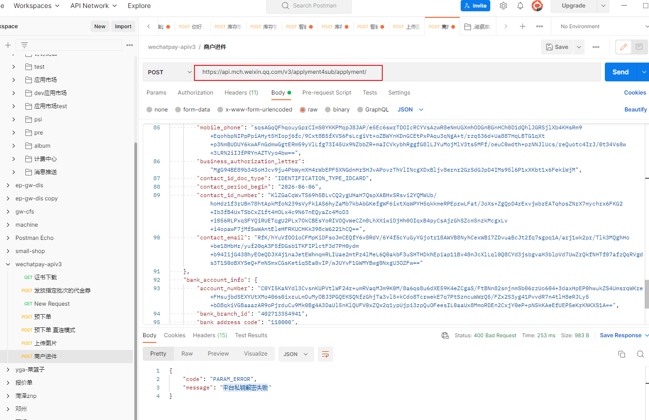Click the Save button
The image size is (649, 420).
tap(557, 47)
